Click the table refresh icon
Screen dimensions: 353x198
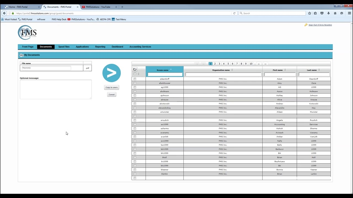coord(135,70)
